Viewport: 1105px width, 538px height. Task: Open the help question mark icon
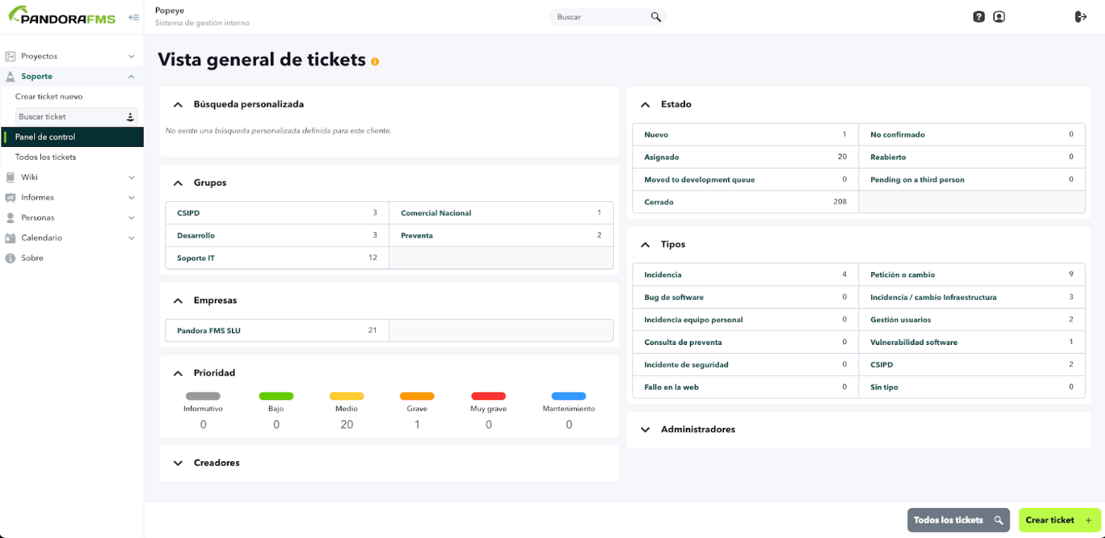[x=978, y=17]
